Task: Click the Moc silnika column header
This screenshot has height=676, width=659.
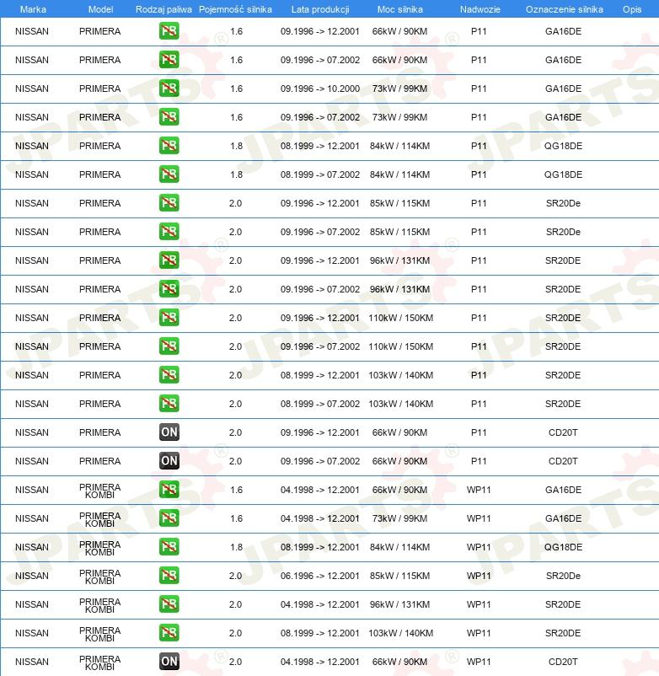Action: 400,9
